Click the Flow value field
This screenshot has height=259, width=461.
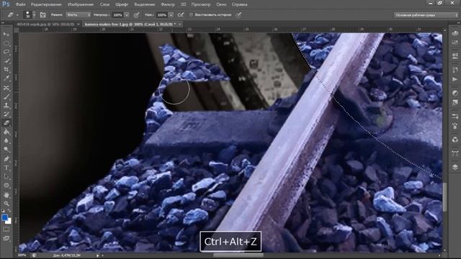[x=161, y=14]
